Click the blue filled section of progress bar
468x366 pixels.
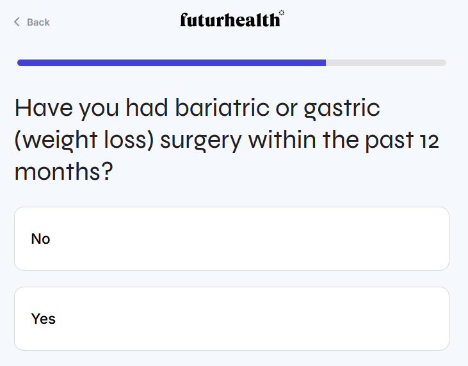pyautogui.click(x=172, y=63)
